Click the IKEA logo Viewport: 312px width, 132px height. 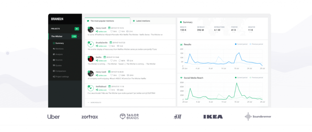(x=213, y=117)
